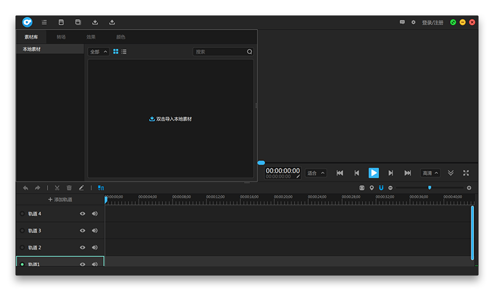The height and width of the screenshot is (291, 494).
Task: Click the 登录/注册 login link
Action: click(x=433, y=22)
